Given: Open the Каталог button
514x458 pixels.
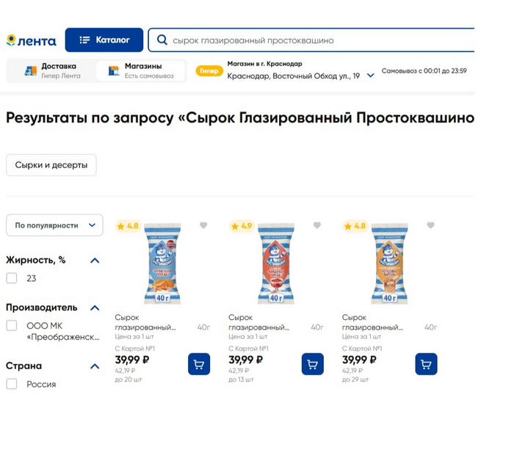Looking at the screenshot, I should pos(104,40).
